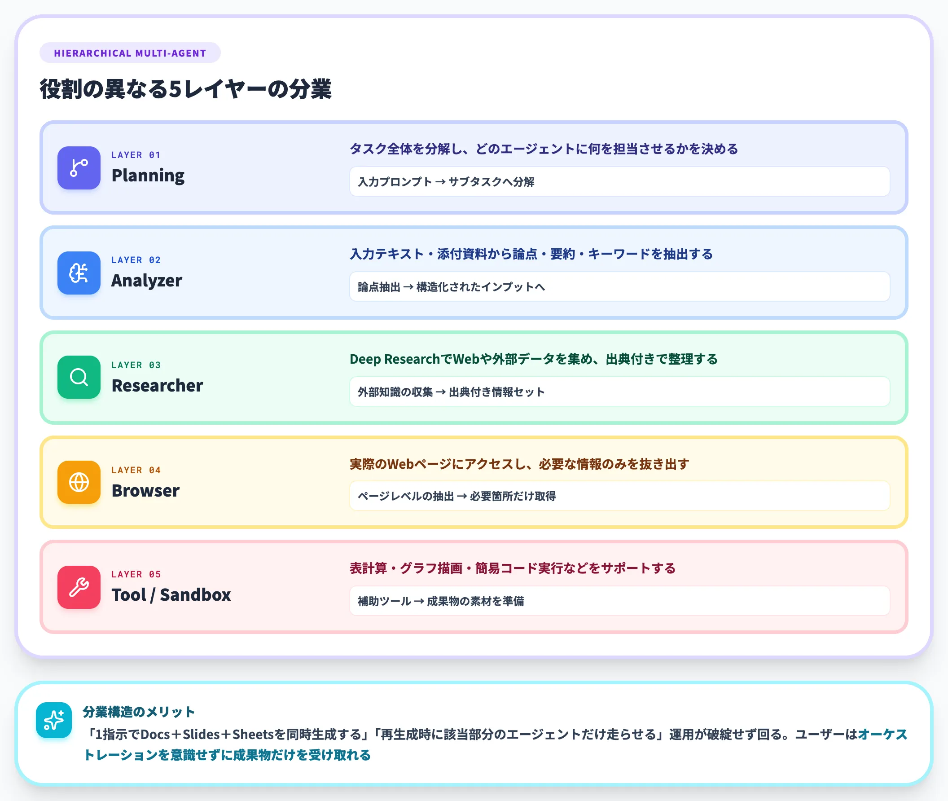Click the description タスク全体を分解し…

click(x=544, y=149)
